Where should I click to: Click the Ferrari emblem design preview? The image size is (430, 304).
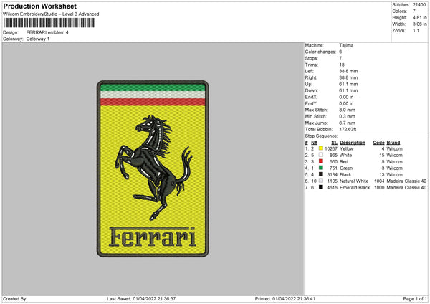pyautogui.click(x=153, y=168)
